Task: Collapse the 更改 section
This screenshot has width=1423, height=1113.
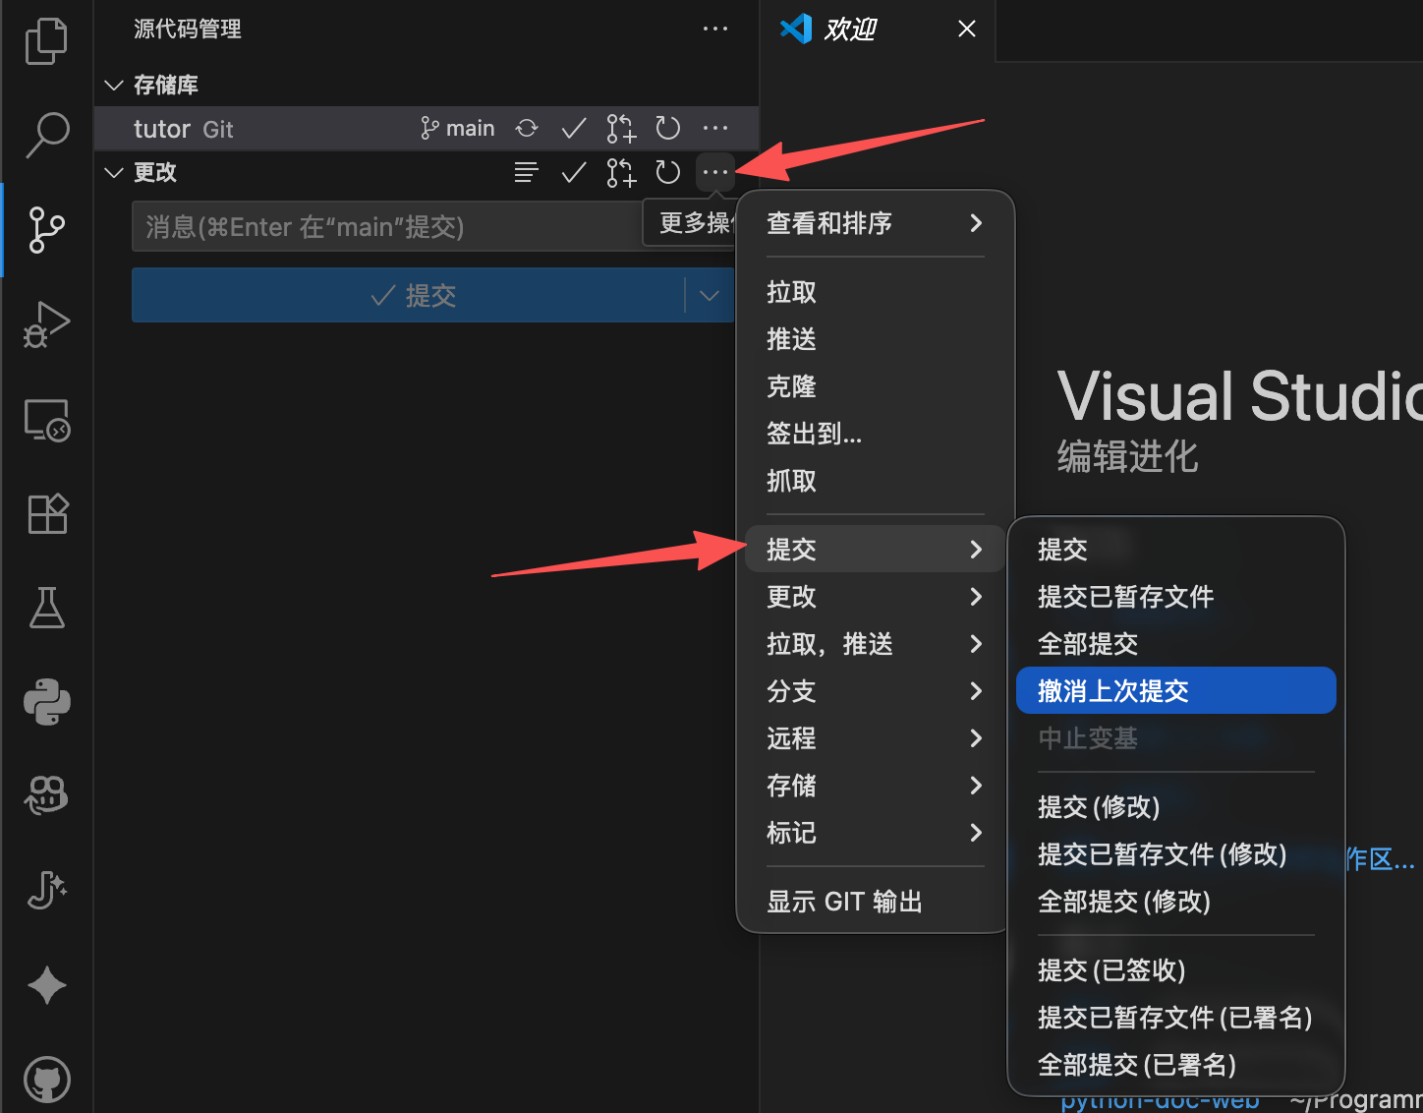Action: [114, 173]
